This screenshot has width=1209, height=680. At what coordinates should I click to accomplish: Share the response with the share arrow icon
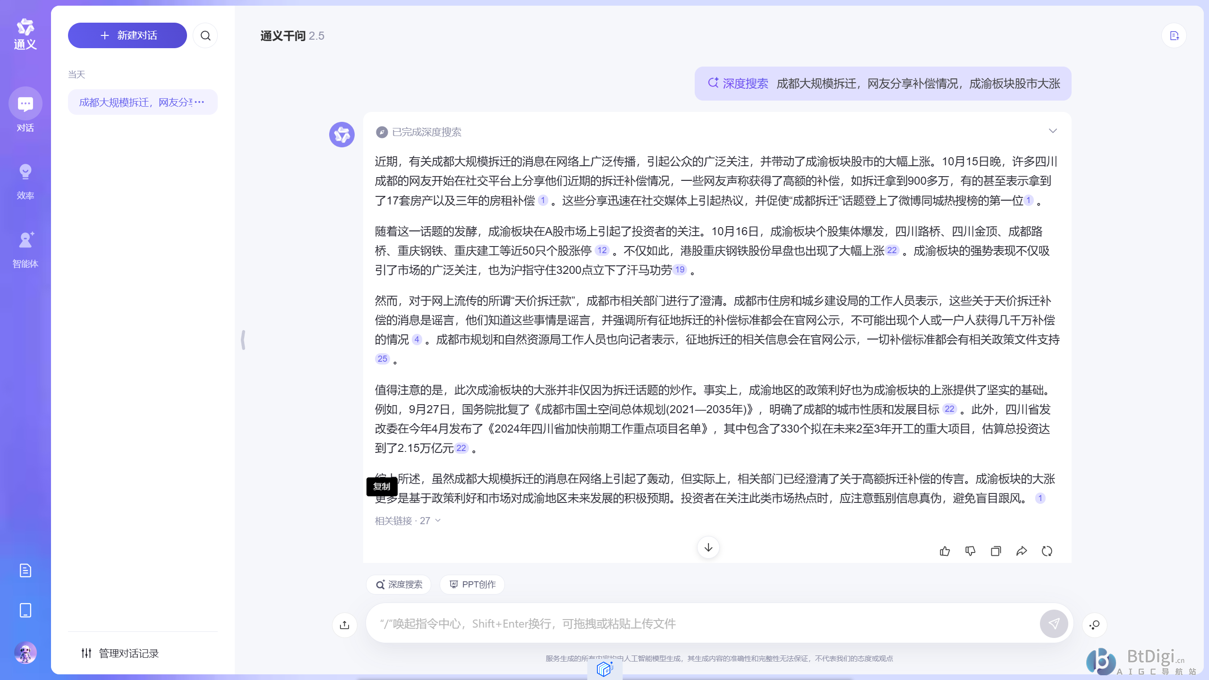pyautogui.click(x=1022, y=551)
